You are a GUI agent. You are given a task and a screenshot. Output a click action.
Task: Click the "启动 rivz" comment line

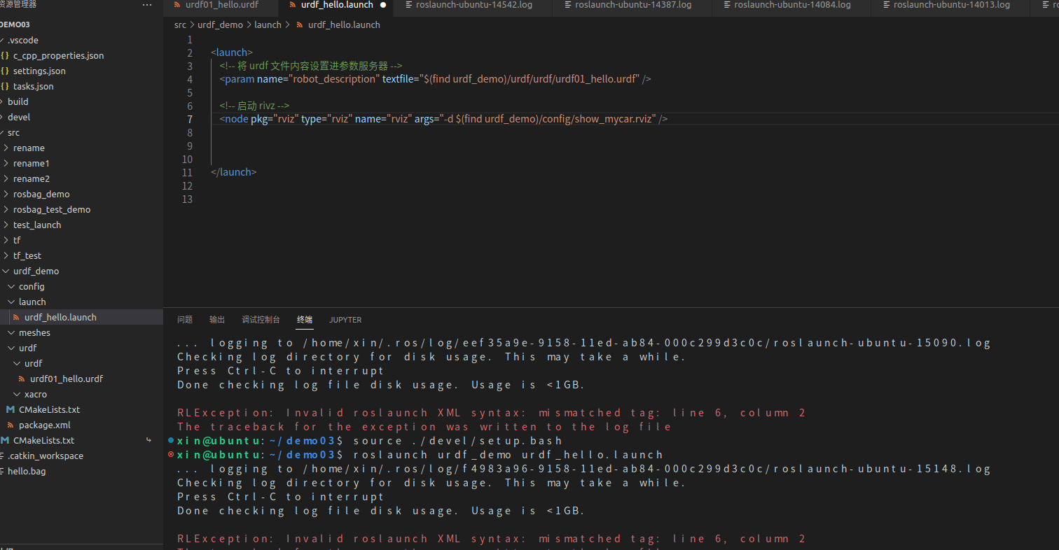coord(255,106)
